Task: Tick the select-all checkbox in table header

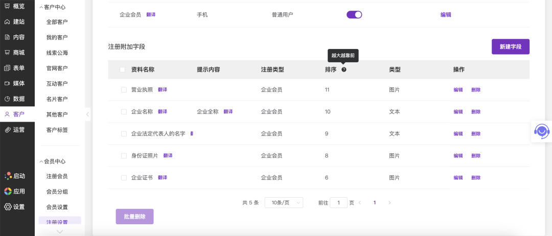Action: point(122,69)
